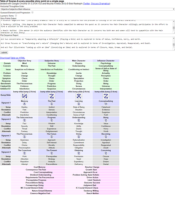Click the Judgment Bad row
Viewport: 175px width, 197px height.
[92, 185]
